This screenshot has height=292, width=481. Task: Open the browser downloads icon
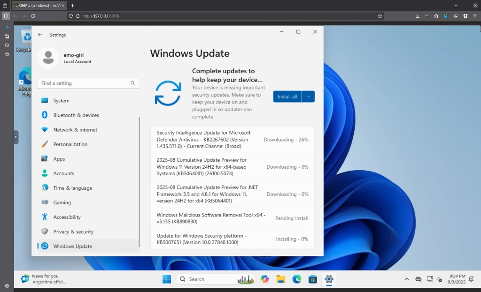tap(418, 16)
